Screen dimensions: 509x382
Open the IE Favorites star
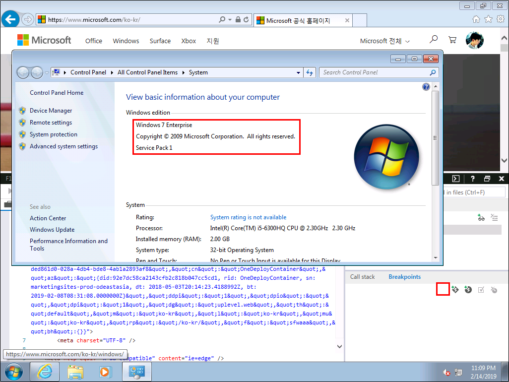pyautogui.click(x=488, y=19)
